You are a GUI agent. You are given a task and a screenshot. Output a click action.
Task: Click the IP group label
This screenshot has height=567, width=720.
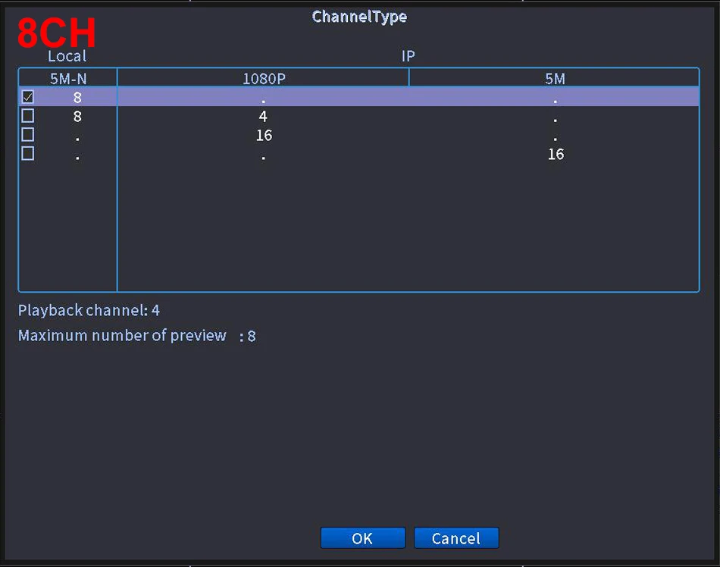tap(408, 56)
